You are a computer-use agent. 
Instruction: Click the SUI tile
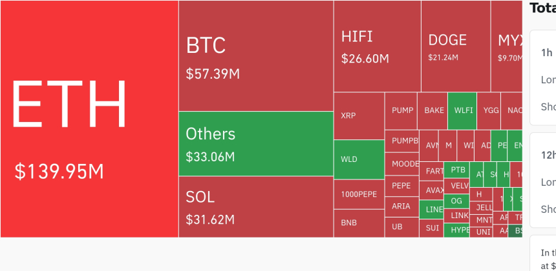click(431, 228)
